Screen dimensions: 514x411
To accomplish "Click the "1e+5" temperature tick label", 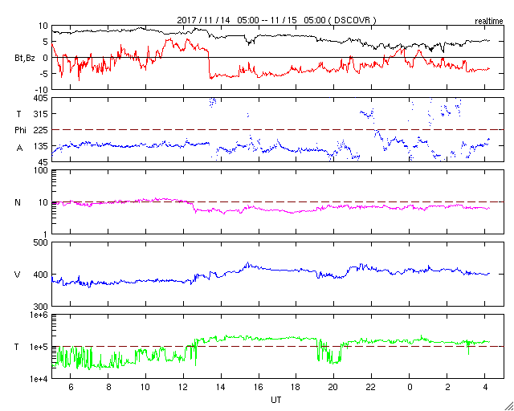I will pyautogui.click(x=39, y=347).
